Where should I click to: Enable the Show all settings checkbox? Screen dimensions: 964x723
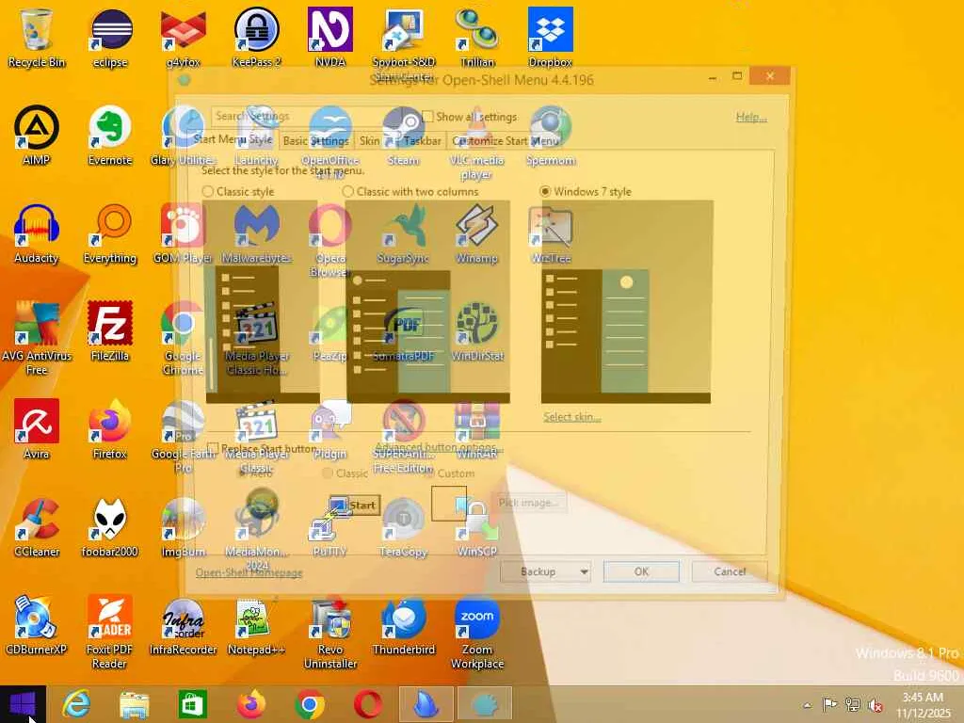click(x=427, y=116)
